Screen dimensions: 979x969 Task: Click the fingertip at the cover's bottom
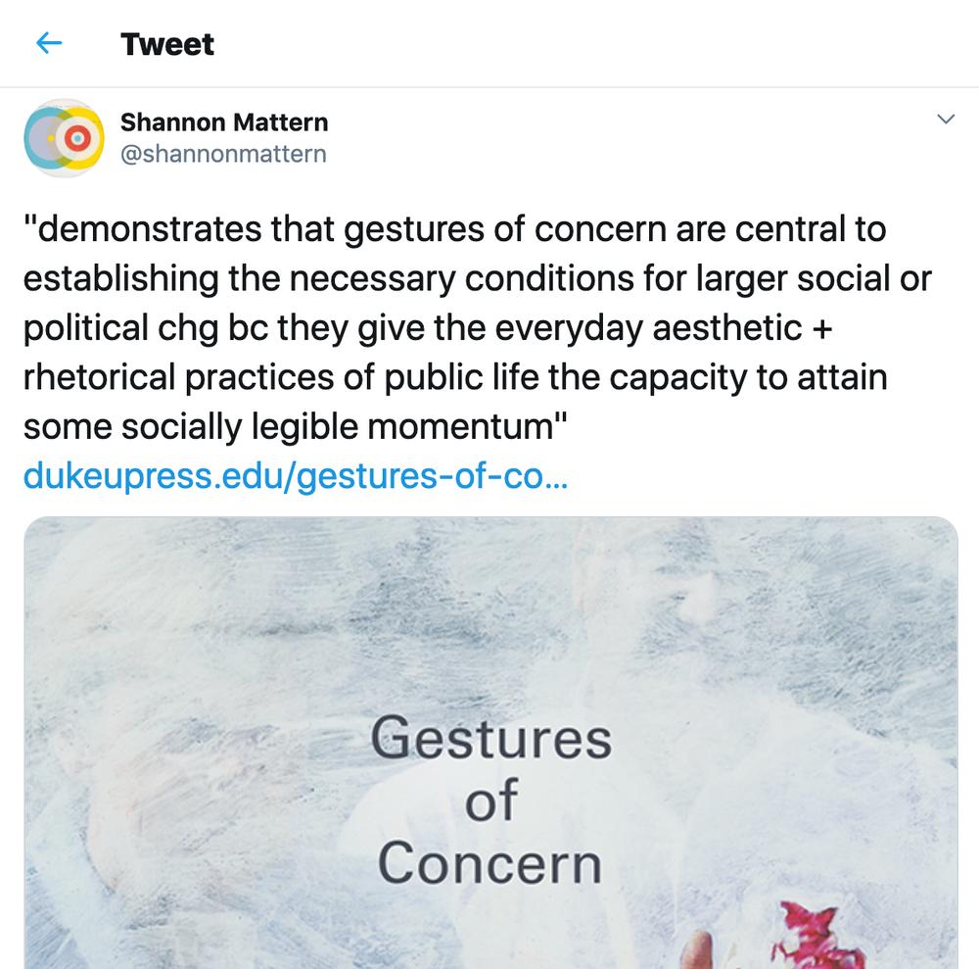697,949
